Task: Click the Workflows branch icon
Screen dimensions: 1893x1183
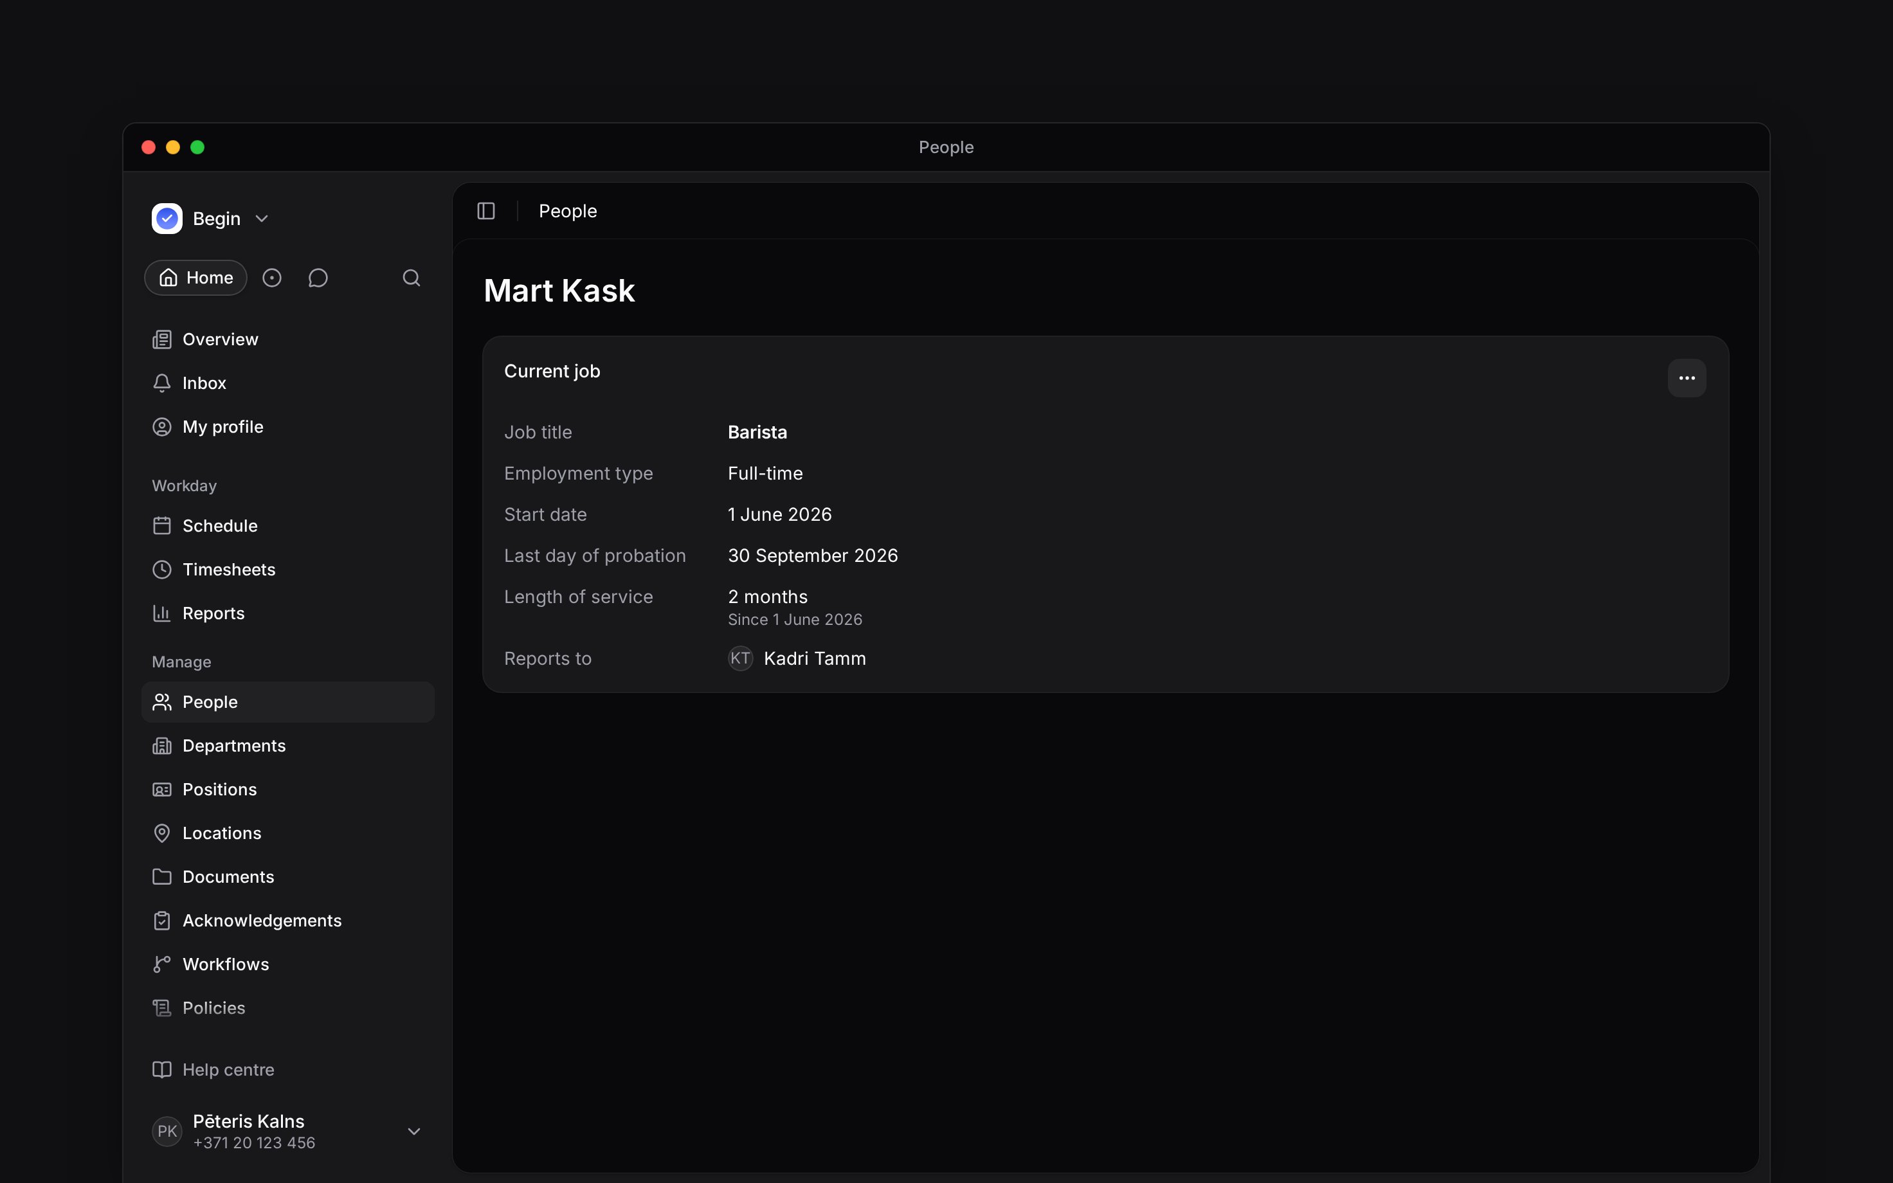Action: pos(162,964)
